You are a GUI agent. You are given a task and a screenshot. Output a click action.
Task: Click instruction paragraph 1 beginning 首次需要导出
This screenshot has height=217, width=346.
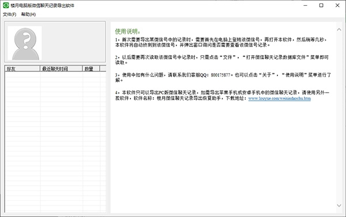pos(221,42)
